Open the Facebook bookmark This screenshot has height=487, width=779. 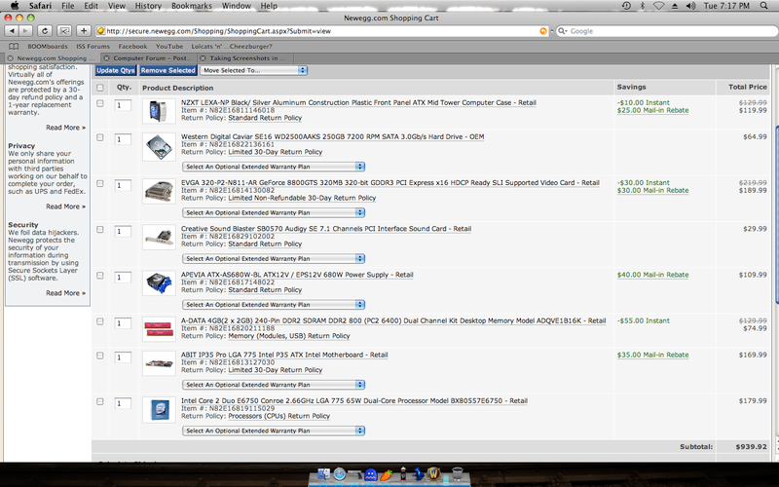132,46
